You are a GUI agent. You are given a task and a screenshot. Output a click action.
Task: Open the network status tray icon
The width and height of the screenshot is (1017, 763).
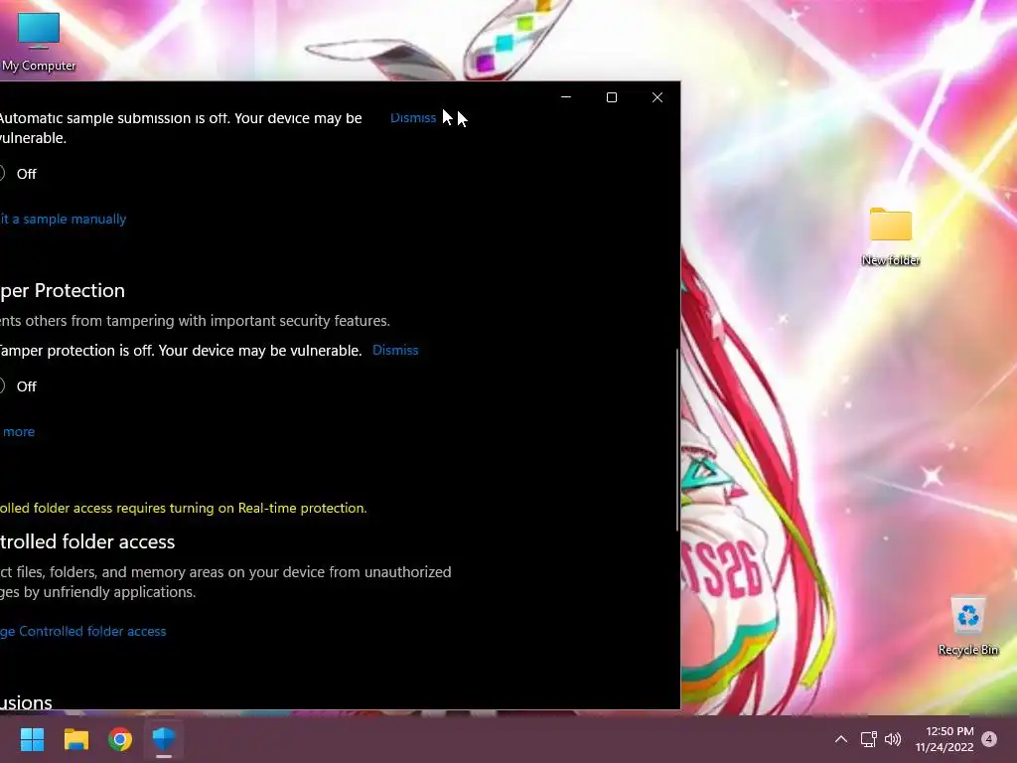(x=868, y=739)
